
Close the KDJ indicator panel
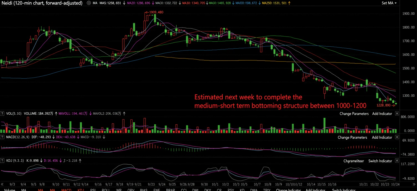pos(397,161)
